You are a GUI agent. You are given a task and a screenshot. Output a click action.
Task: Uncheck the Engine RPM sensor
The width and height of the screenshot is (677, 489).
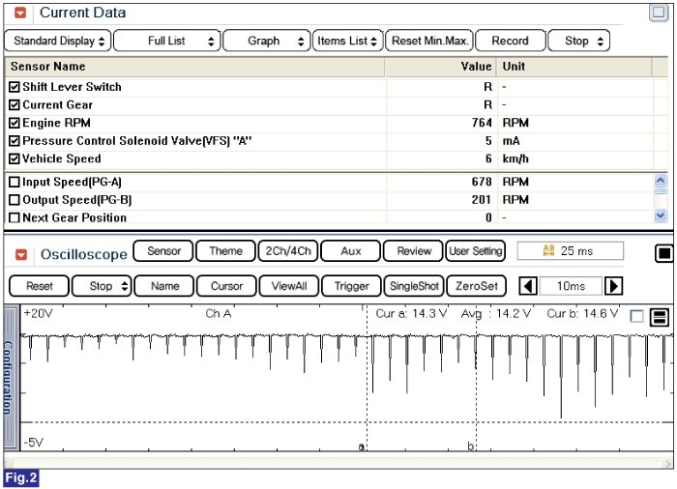click(x=15, y=123)
